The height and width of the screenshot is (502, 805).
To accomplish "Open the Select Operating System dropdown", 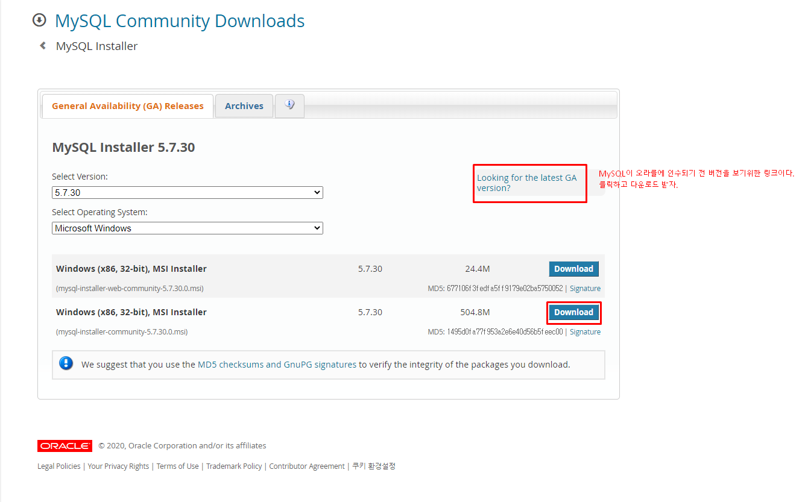I will 188,228.
